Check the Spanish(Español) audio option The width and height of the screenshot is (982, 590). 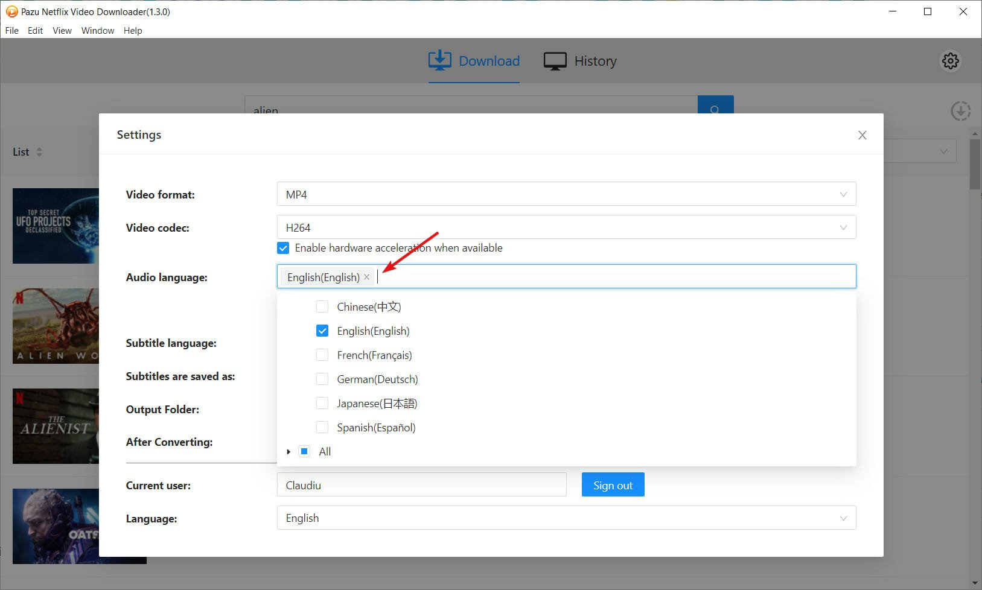coord(322,427)
